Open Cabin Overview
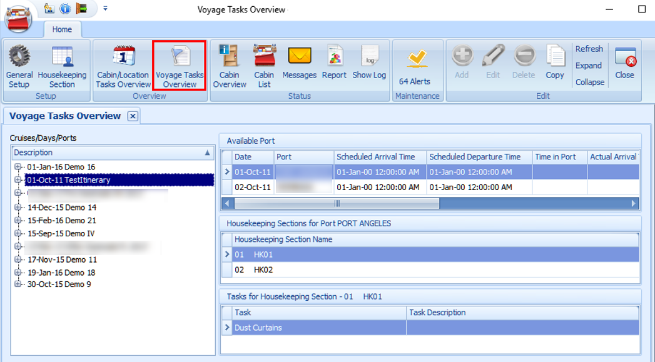This screenshot has width=655, height=362. (x=230, y=67)
